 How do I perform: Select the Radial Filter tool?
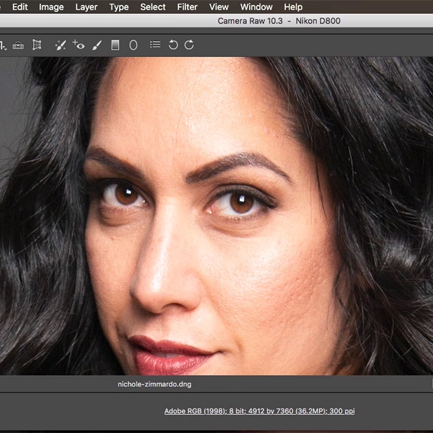(134, 45)
